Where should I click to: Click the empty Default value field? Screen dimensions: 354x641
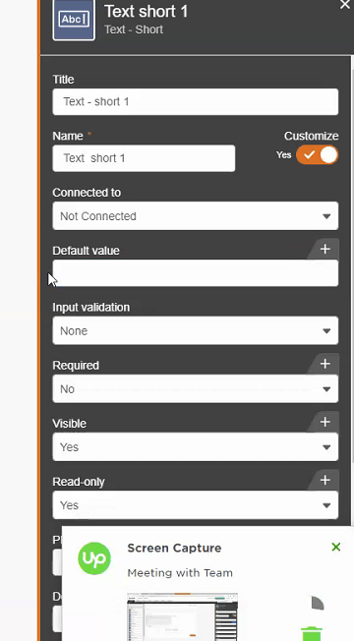click(x=196, y=272)
